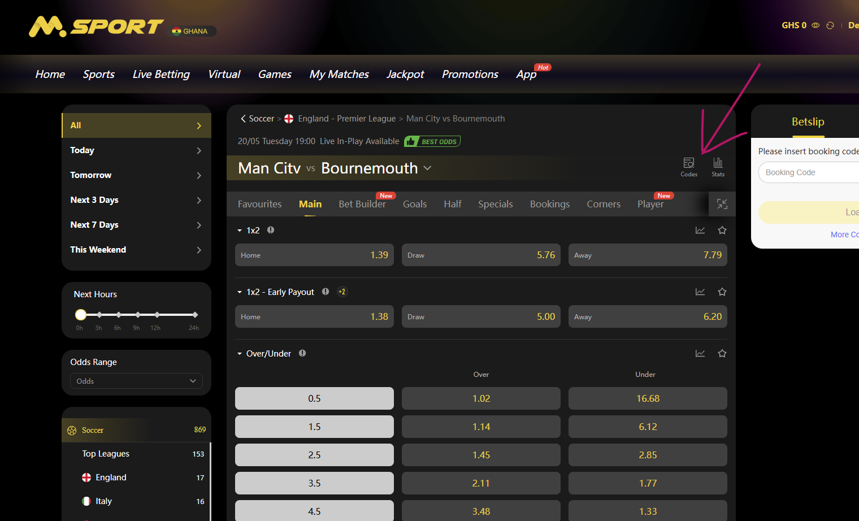Image resolution: width=859 pixels, height=521 pixels.
Task: Open Jackpot in the top navigation
Action: [405, 74]
